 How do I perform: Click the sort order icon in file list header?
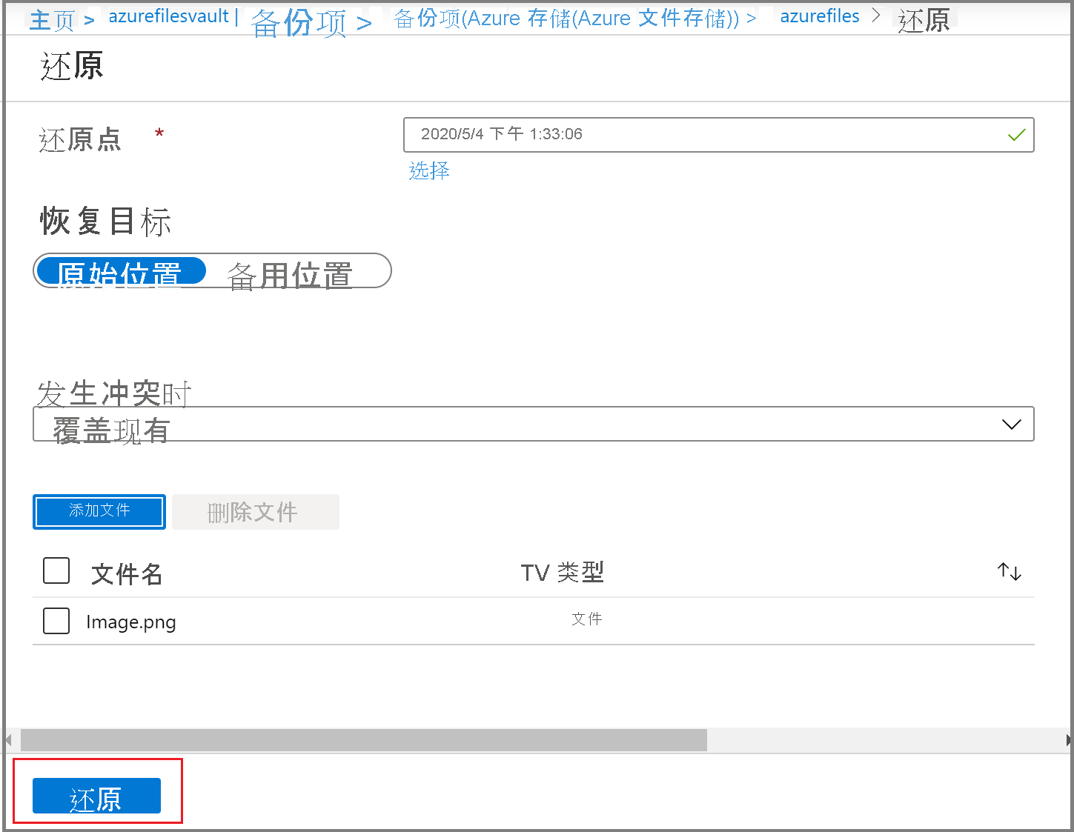click(x=1009, y=571)
